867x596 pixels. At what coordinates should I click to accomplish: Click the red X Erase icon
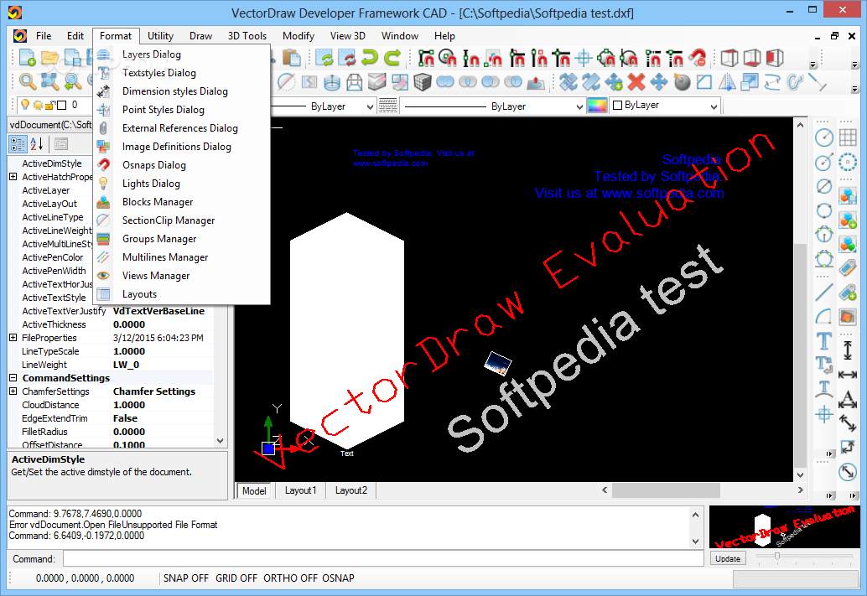tap(636, 82)
